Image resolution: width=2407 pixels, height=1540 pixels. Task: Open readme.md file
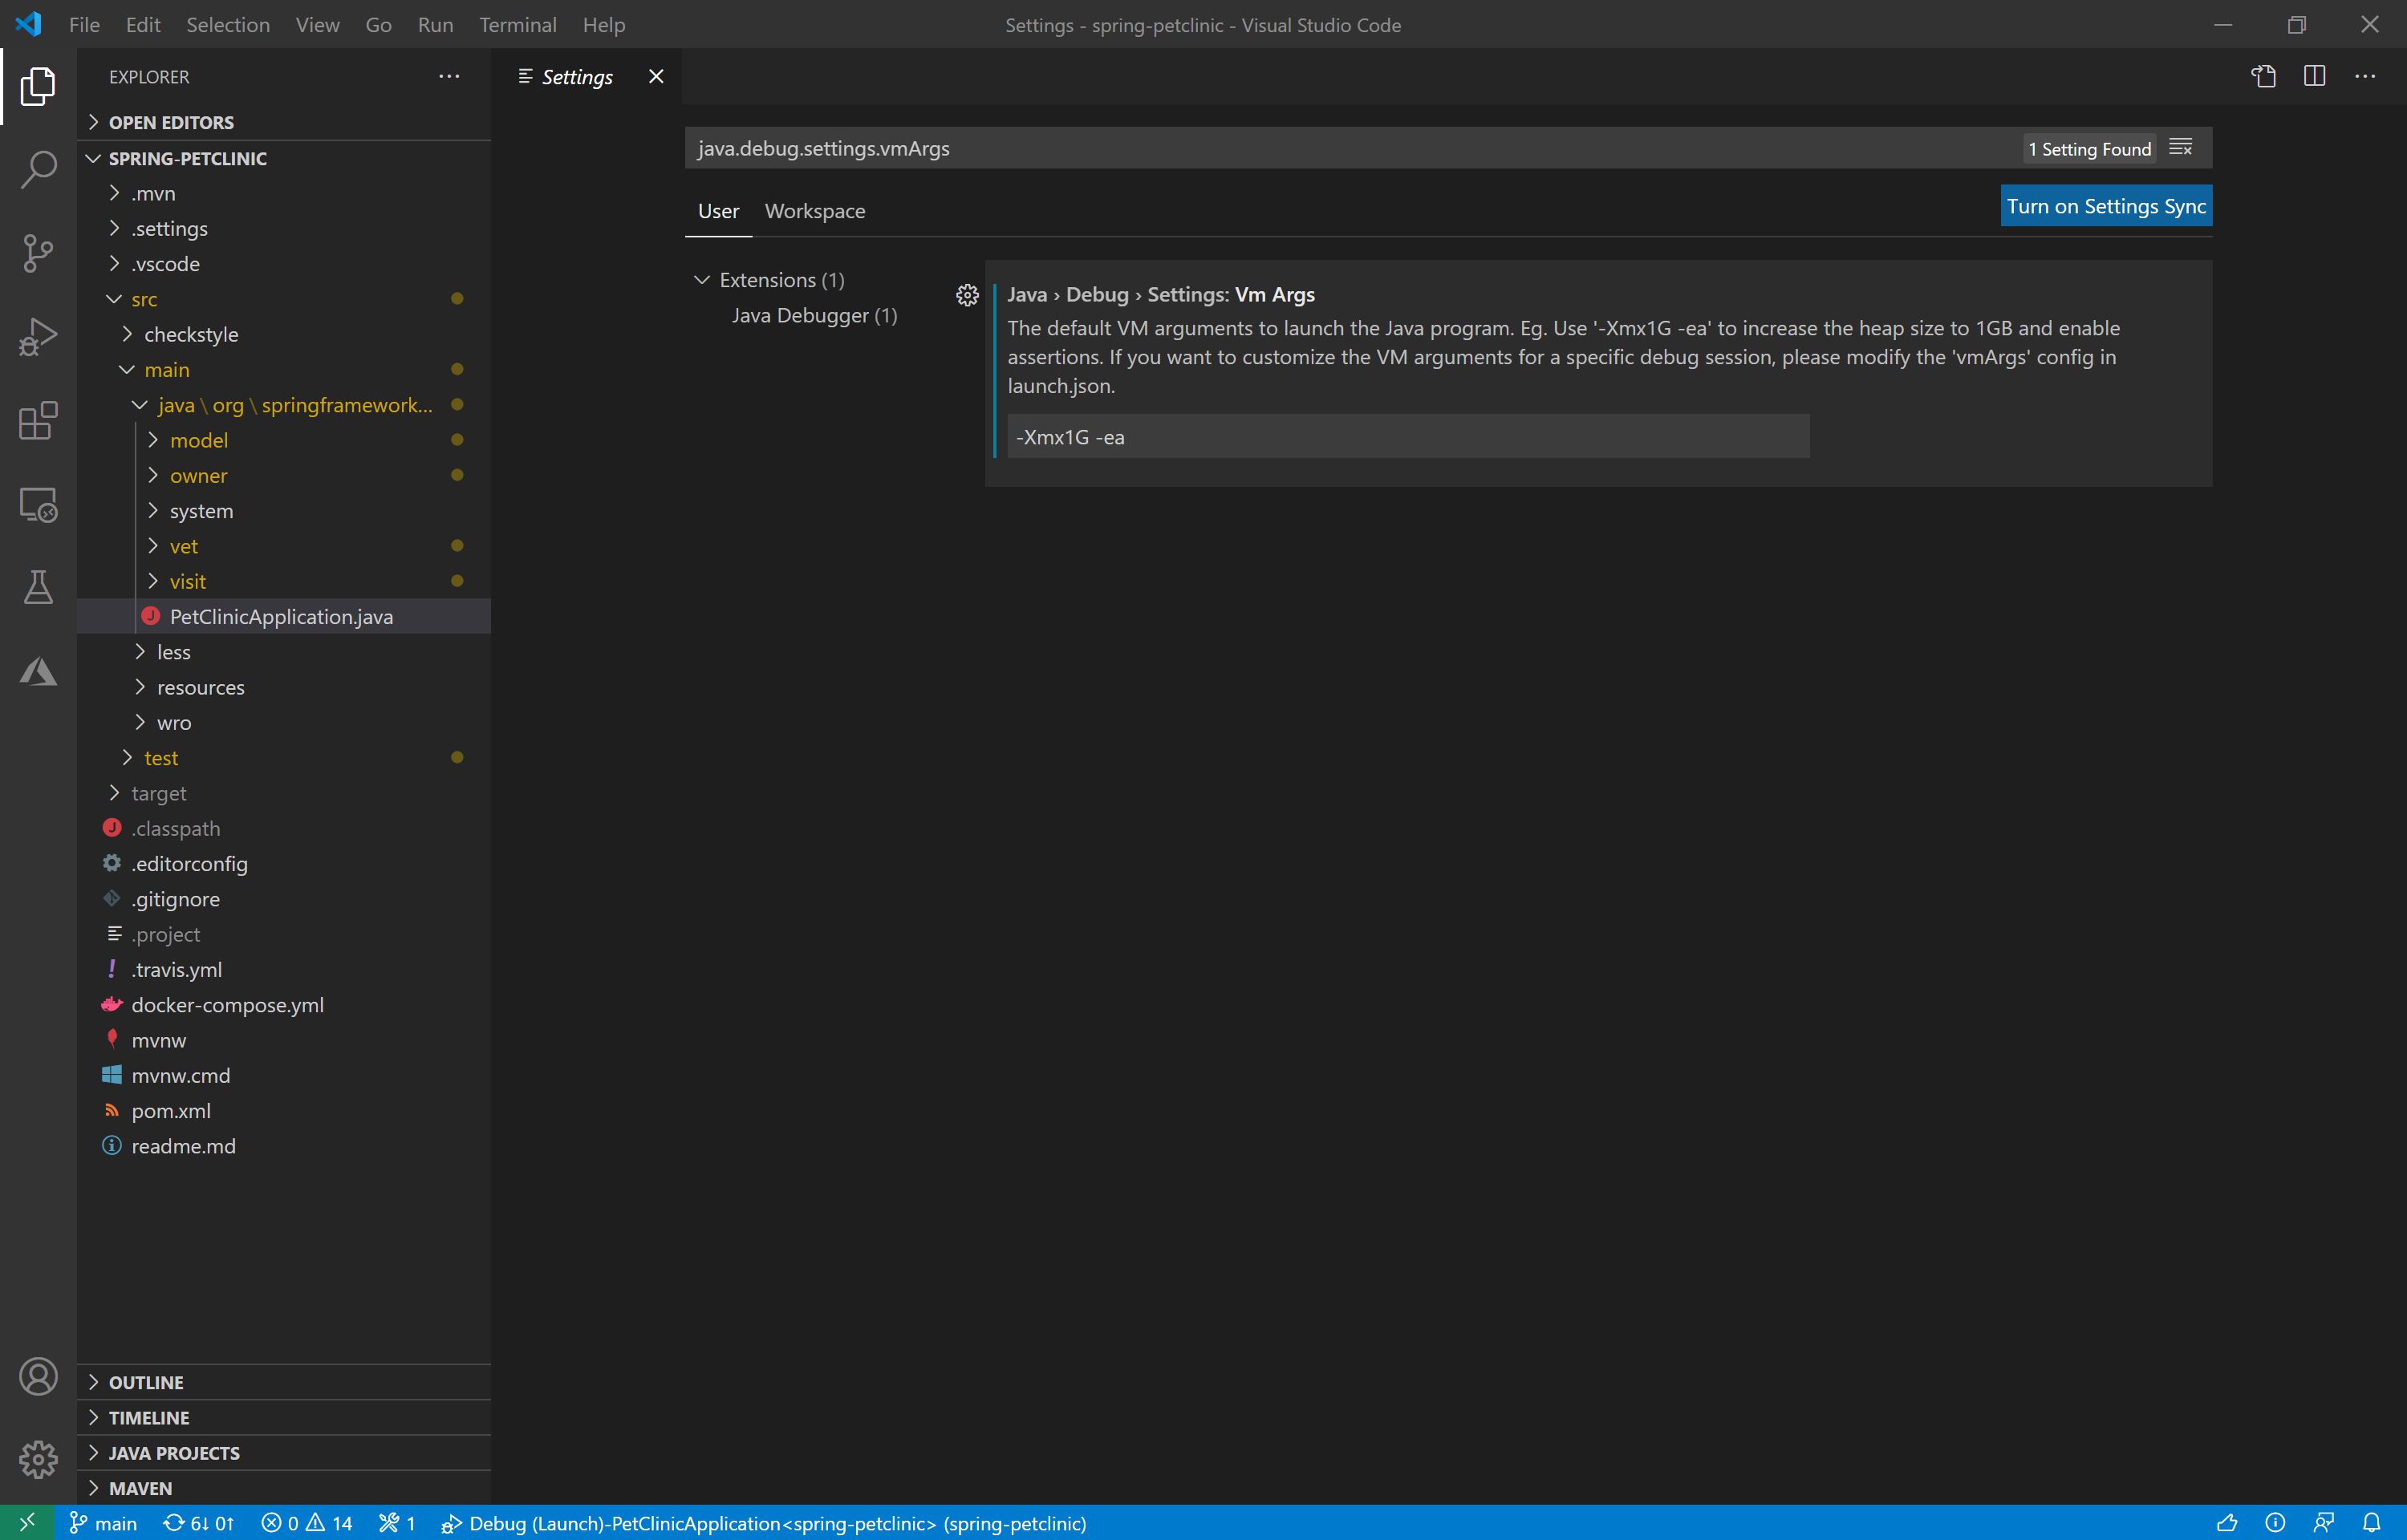click(284, 1146)
